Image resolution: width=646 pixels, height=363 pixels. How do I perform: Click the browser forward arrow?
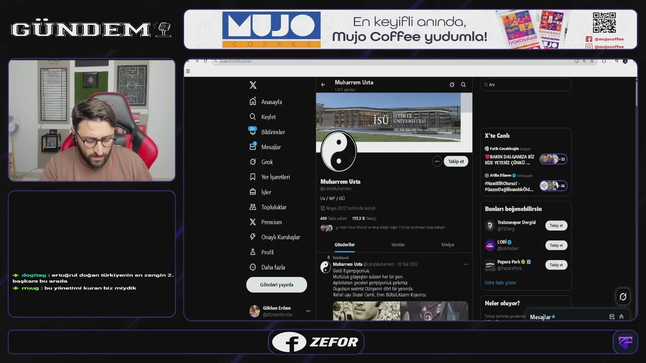point(197,61)
